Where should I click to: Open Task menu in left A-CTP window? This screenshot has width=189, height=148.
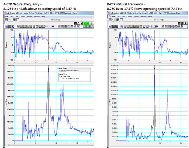click(16, 16)
